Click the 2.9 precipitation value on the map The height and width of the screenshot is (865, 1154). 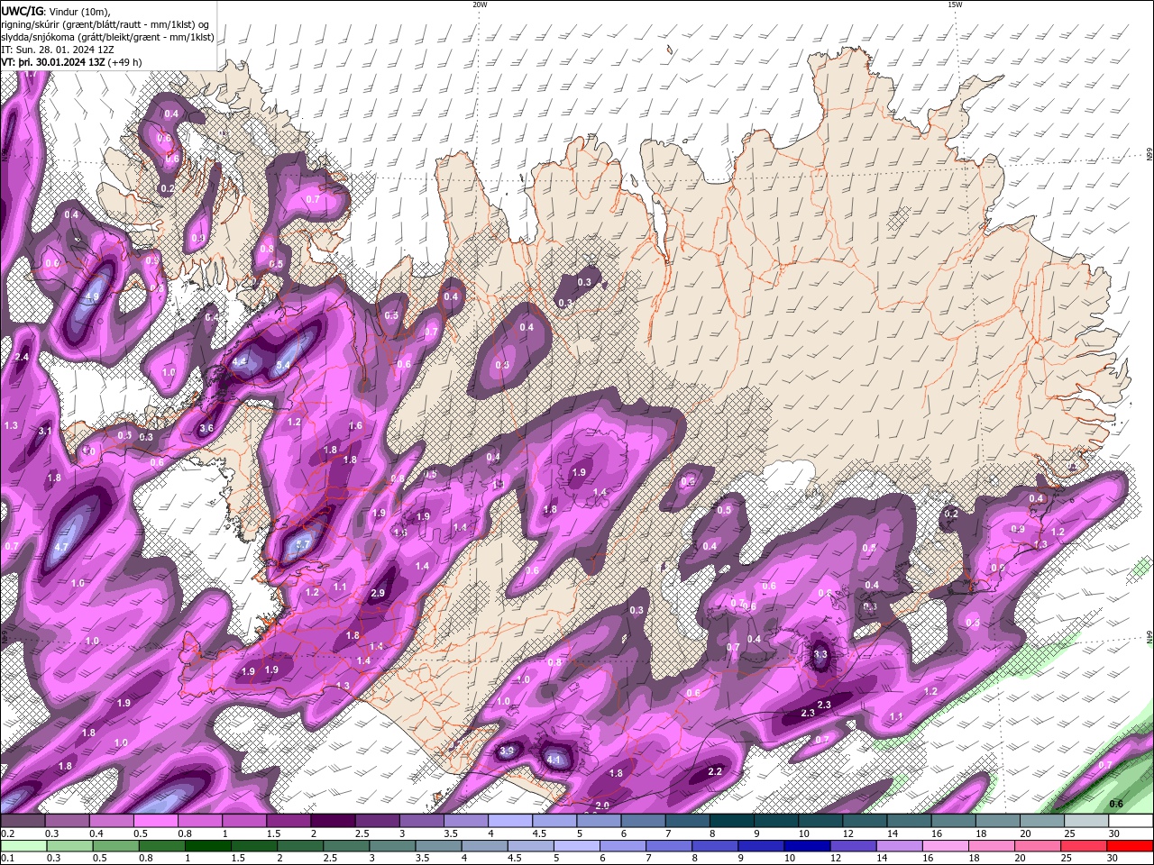coord(378,593)
